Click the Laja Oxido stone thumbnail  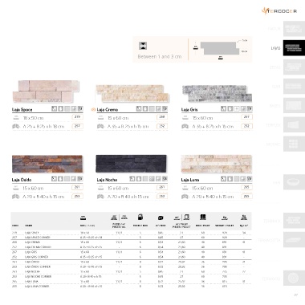pos(47,164)
